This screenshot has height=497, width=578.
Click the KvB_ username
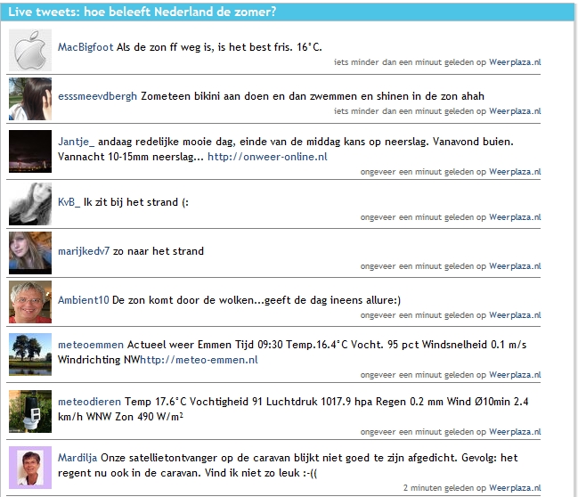click(69, 202)
